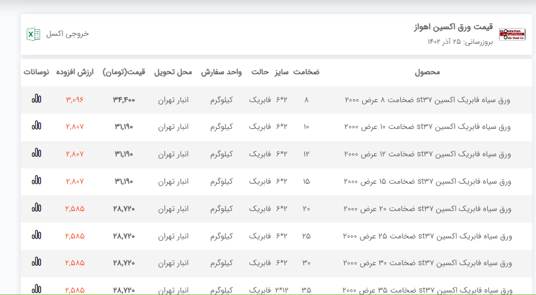Click the خروجی اکسل export link
The height and width of the screenshot is (295, 536).
[68, 34]
